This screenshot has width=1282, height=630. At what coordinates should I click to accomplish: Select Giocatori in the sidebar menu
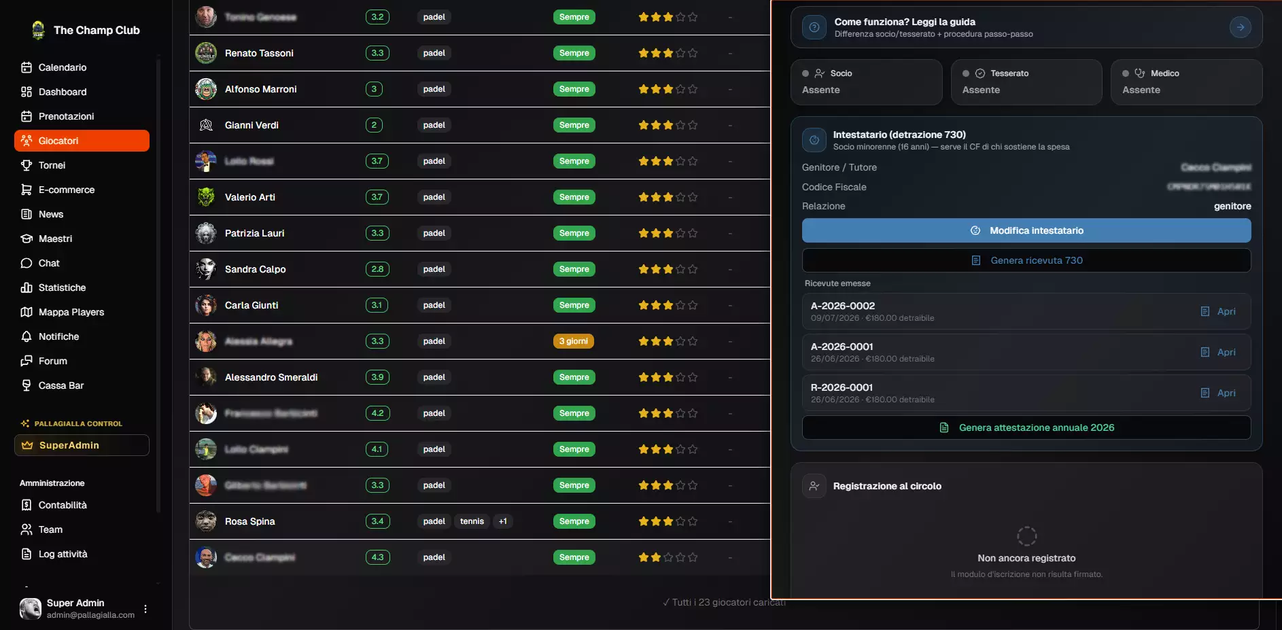click(x=82, y=141)
